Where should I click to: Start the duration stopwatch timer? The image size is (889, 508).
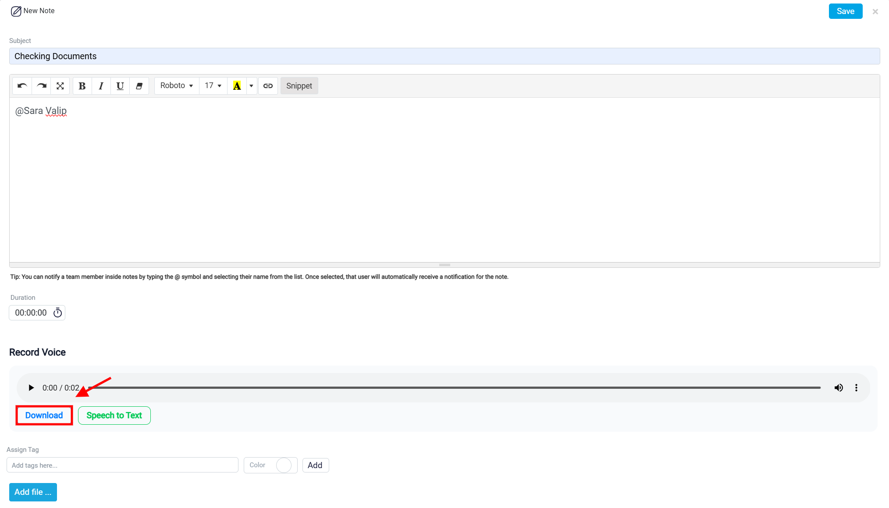(x=57, y=313)
